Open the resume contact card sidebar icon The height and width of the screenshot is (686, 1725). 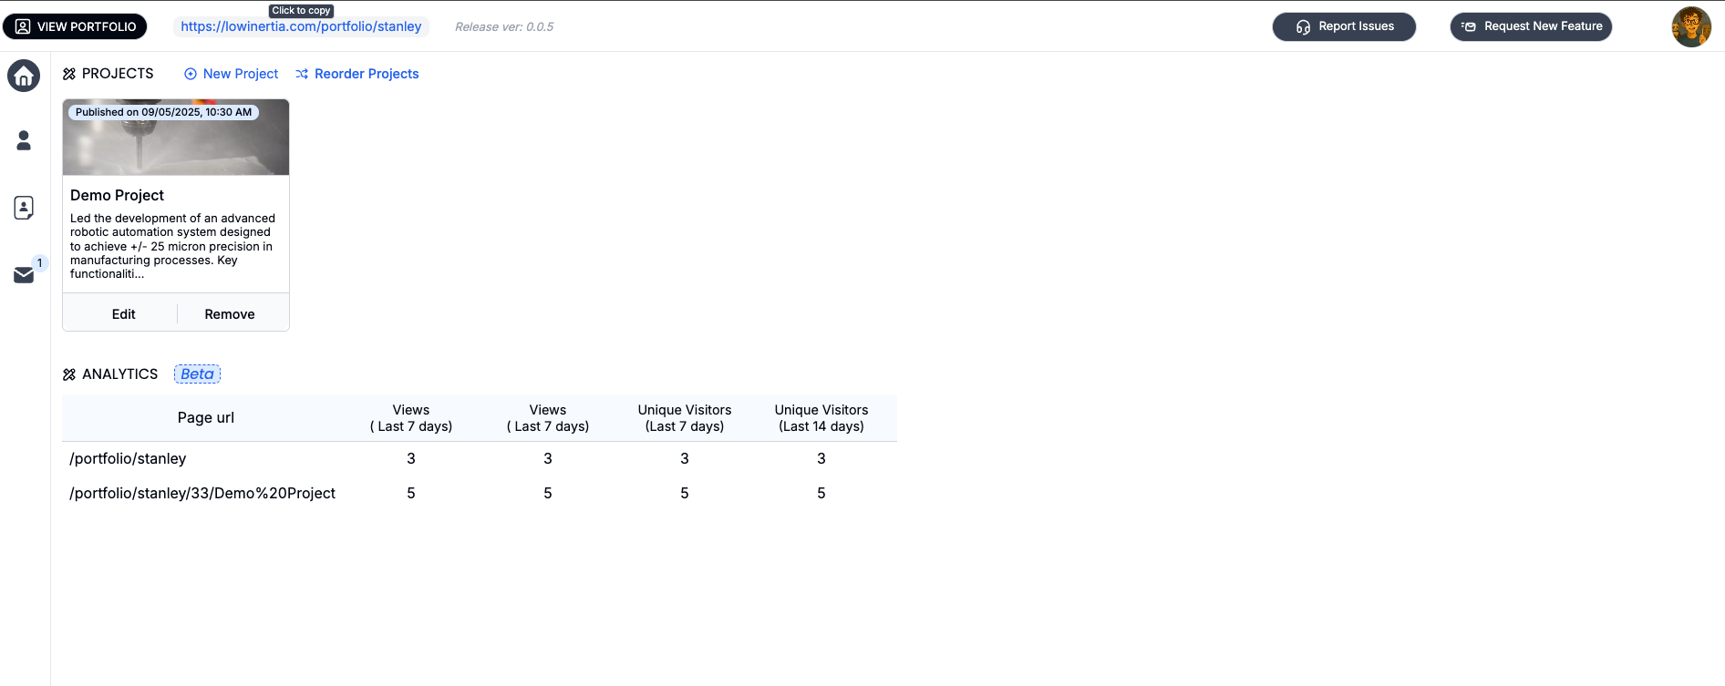point(24,208)
